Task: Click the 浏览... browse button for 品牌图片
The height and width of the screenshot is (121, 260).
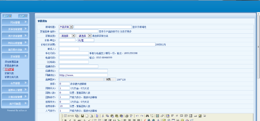Action: [110, 80]
